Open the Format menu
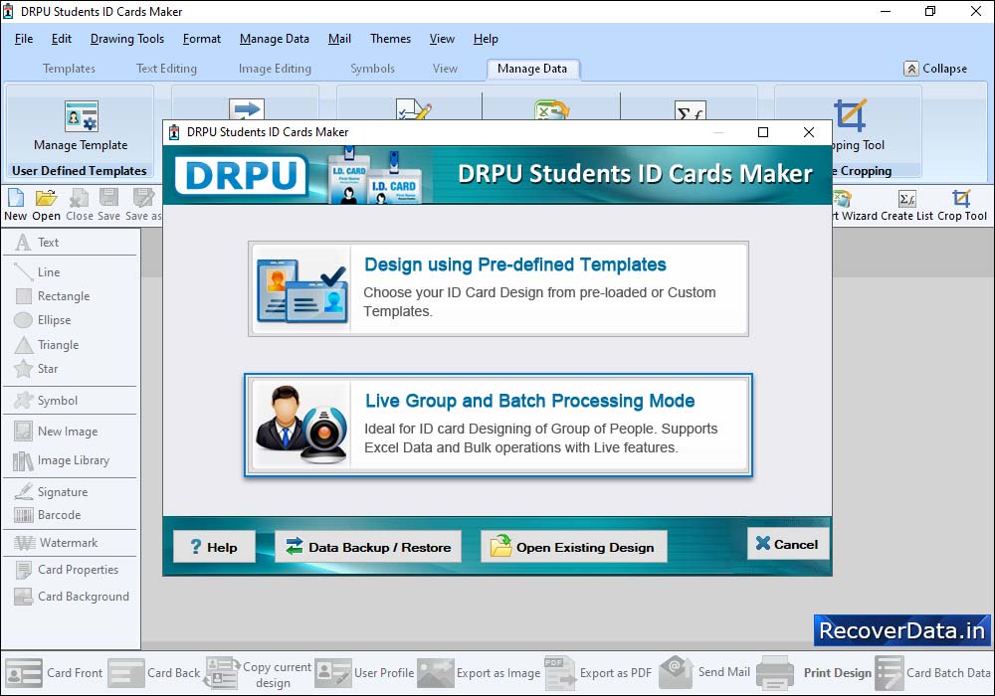Image resolution: width=995 pixels, height=696 pixels. 202,39
